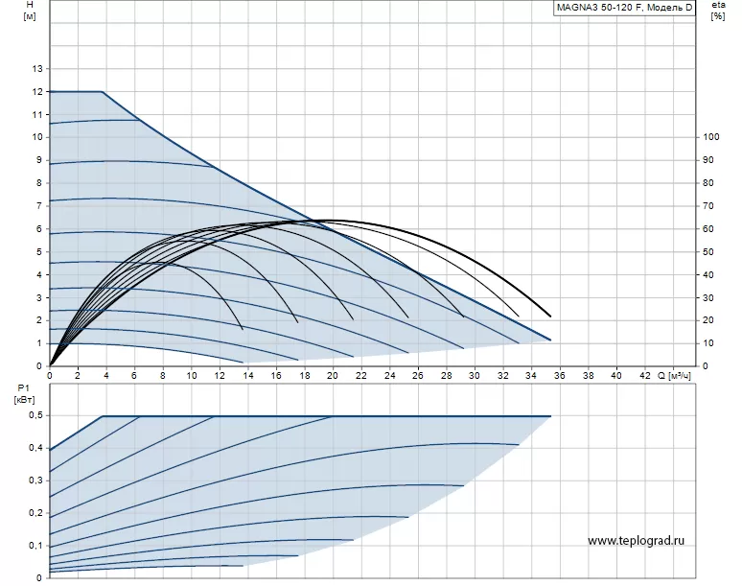Viewport: 742px width, 586px height.
Task: Pick the 36 tick label on Q axis
Action: pyautogui.click(x=560, y=376)
